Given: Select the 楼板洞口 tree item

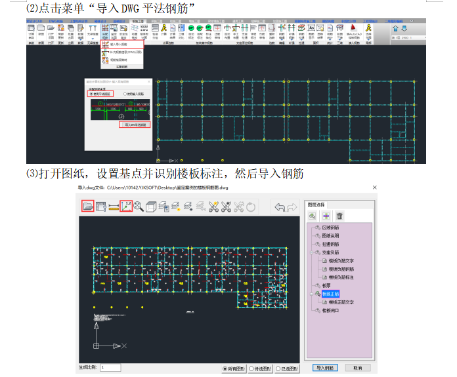Looking at the screenshot, I should coord(330,311).
